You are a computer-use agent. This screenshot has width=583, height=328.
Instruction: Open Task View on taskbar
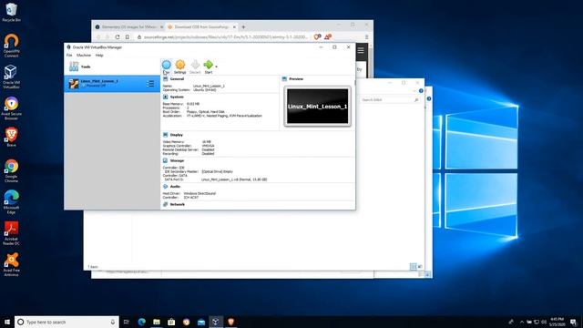[127, 322]
